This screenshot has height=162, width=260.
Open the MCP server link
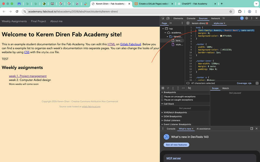pyautogui.click(x=174, y=158)
